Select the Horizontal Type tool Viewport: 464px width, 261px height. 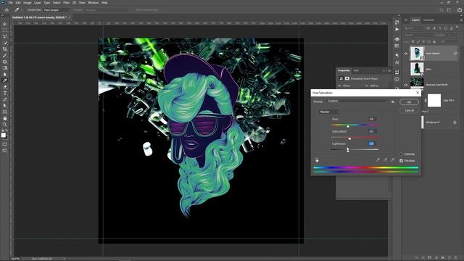click(5, 94)
